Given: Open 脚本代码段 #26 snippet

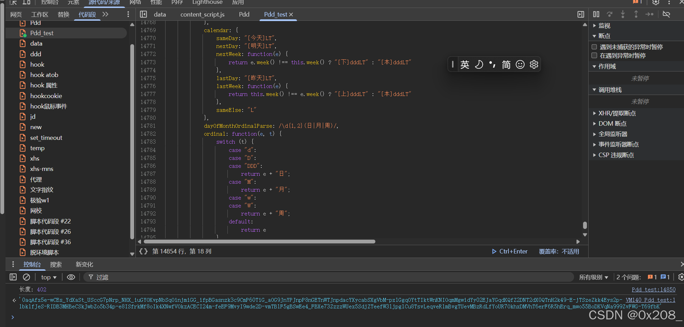Looking at the screenshot, I should point(50,232).
